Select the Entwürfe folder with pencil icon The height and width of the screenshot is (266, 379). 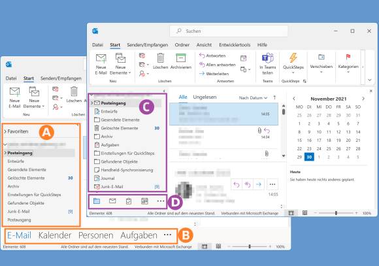(x=106, y=111)
